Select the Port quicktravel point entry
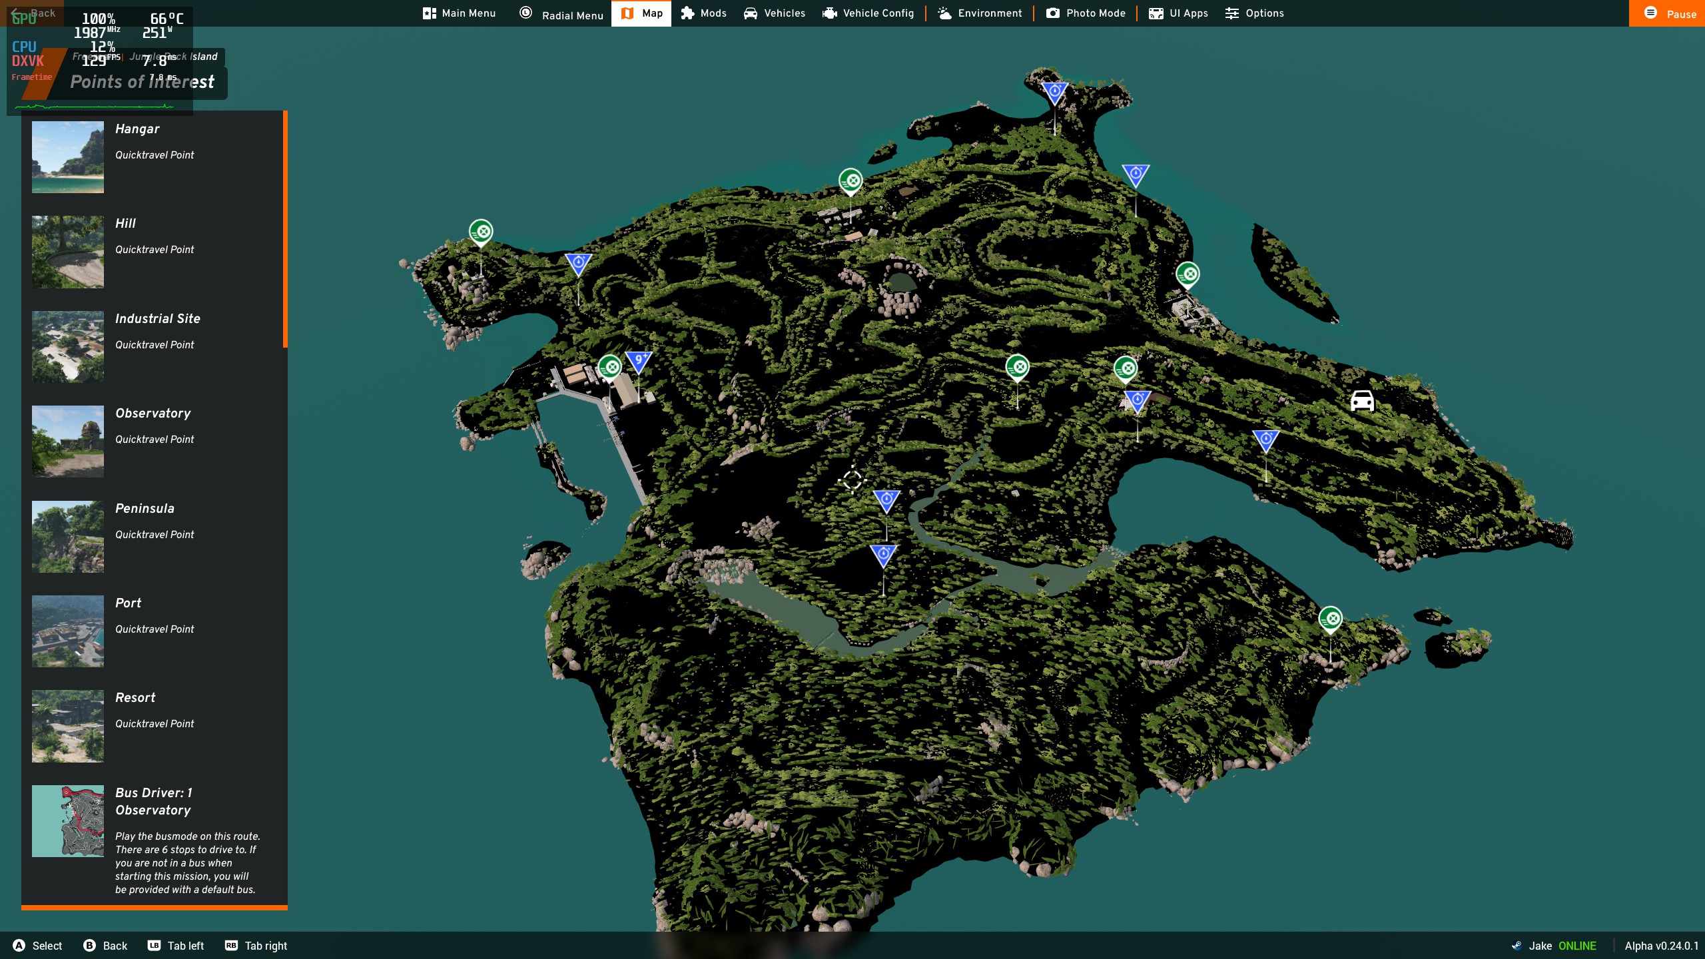This screenshot has width=1705, height=959. pyautogui.click(x=152, y=631)
